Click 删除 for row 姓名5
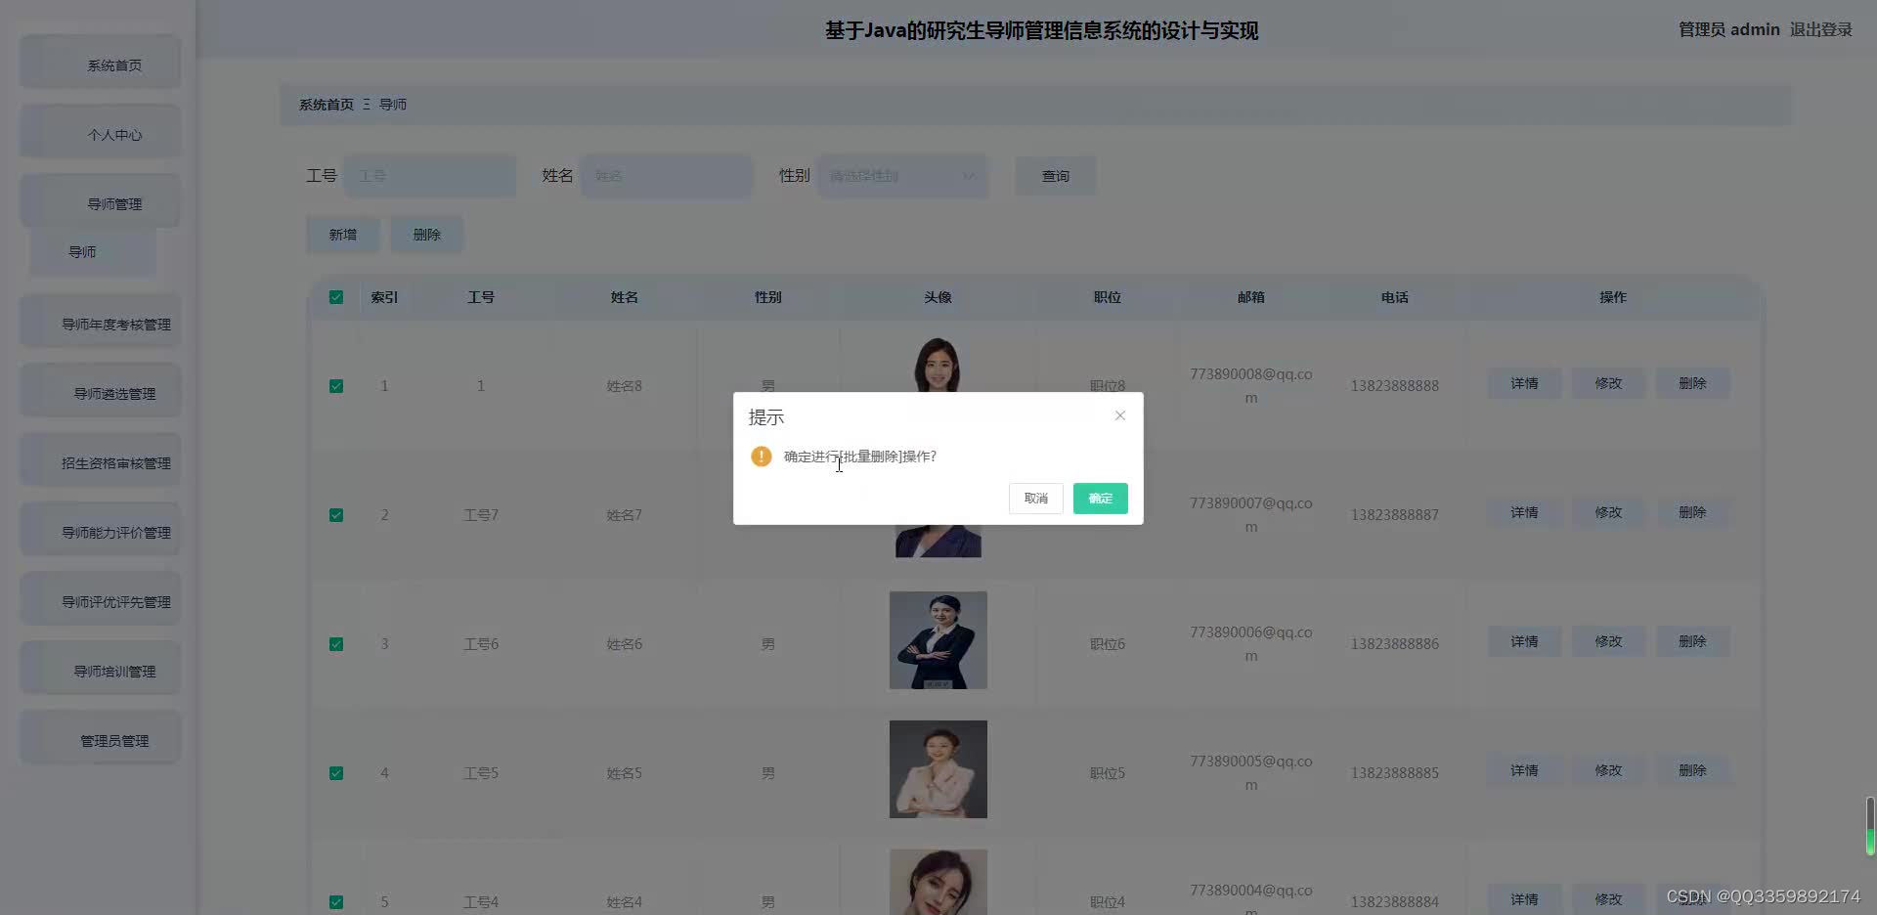The height and width of the screenshot is (915, 1877). click(x=1692, y=770)
